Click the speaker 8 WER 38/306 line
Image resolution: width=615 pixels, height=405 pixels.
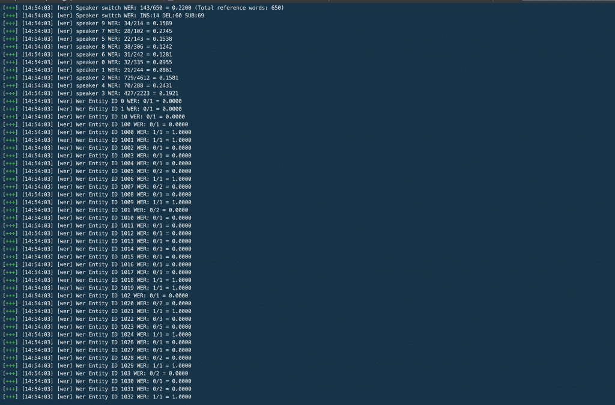coord(88,47)
